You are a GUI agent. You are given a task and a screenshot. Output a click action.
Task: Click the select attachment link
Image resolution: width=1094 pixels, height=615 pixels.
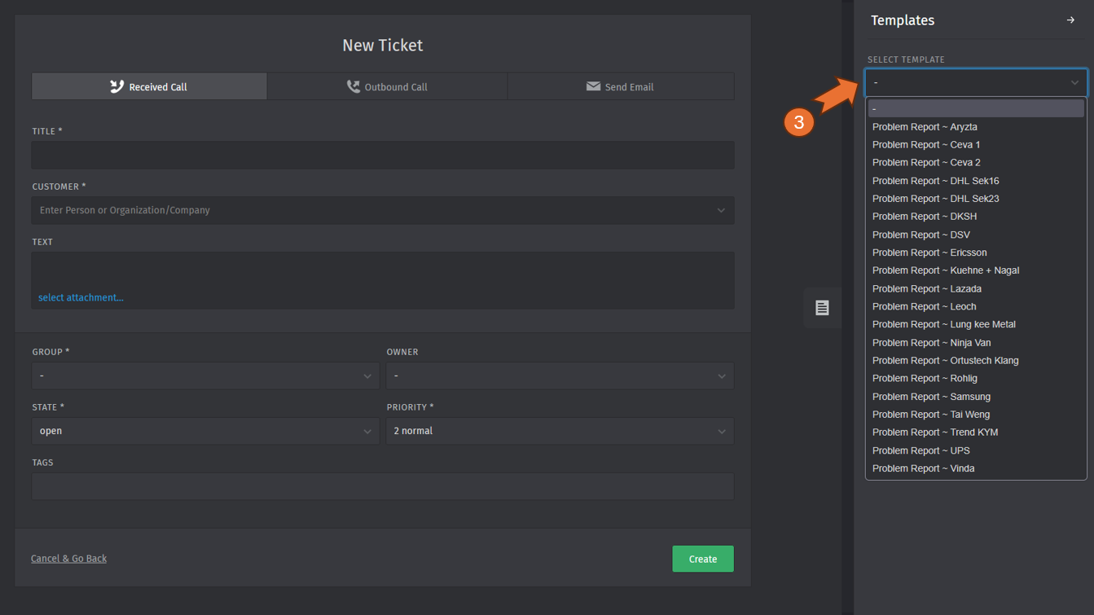click(x=81, y=298)
